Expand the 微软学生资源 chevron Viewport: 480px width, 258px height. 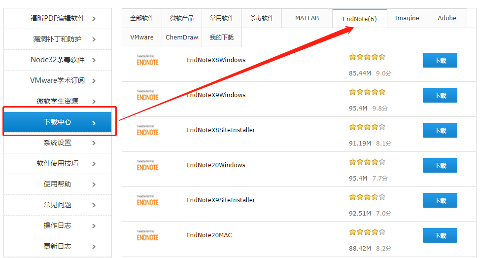point(94,102)
